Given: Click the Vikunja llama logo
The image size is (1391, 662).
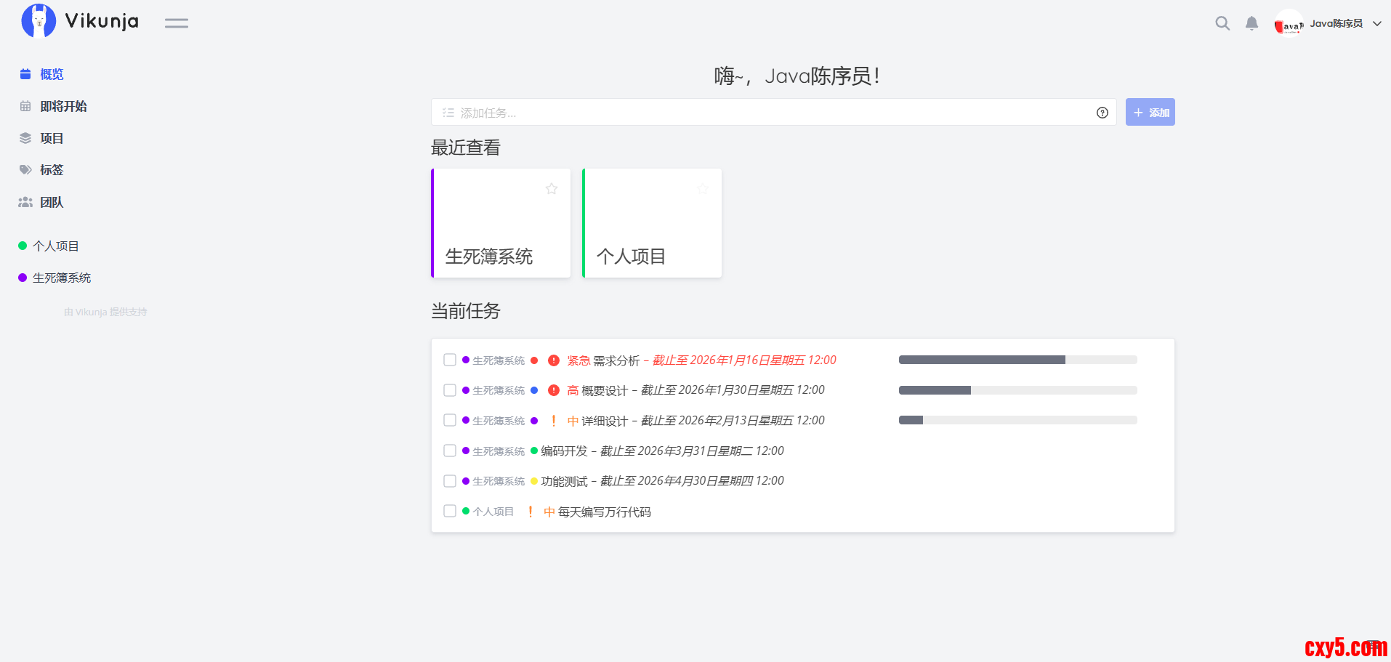Looking at the screenshot, I should (x=39, y=21).
